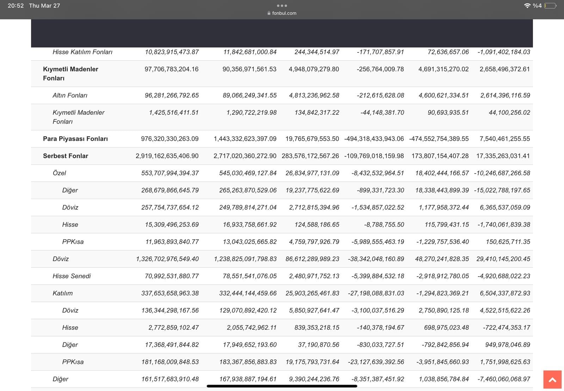564x391 pixels.
Task: Click the italic Kıymetli Madenler Fonları sub-row
Action: pyautogui.click(x=78, y=117)
